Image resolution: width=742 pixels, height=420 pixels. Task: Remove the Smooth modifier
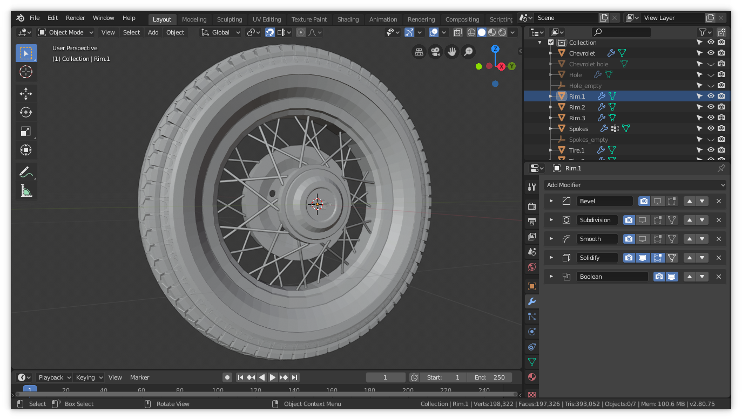tap(719, 239)
